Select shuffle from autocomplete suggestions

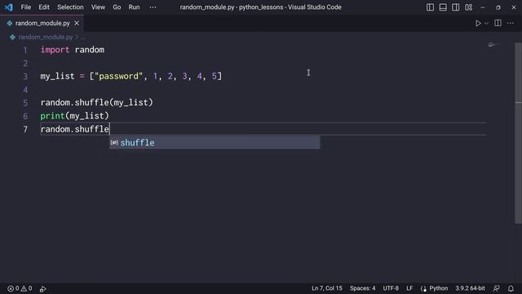coord(215,143)
